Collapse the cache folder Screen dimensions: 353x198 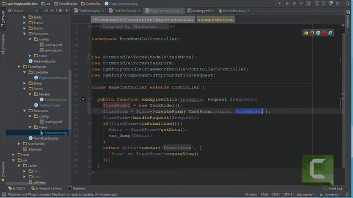pos(19,166)
